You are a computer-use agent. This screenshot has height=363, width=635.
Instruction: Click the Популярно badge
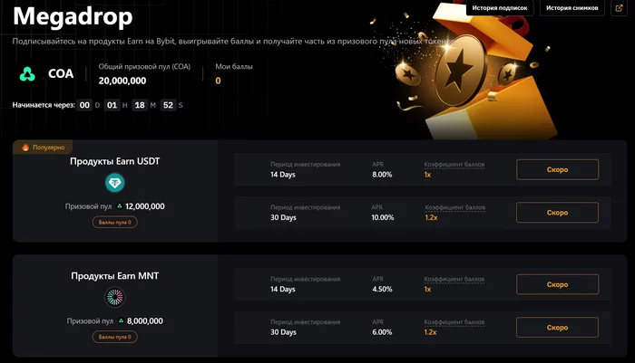(43, 148)
